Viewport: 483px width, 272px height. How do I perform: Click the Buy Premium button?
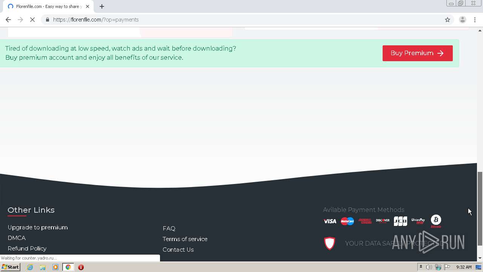pos(417,53)
